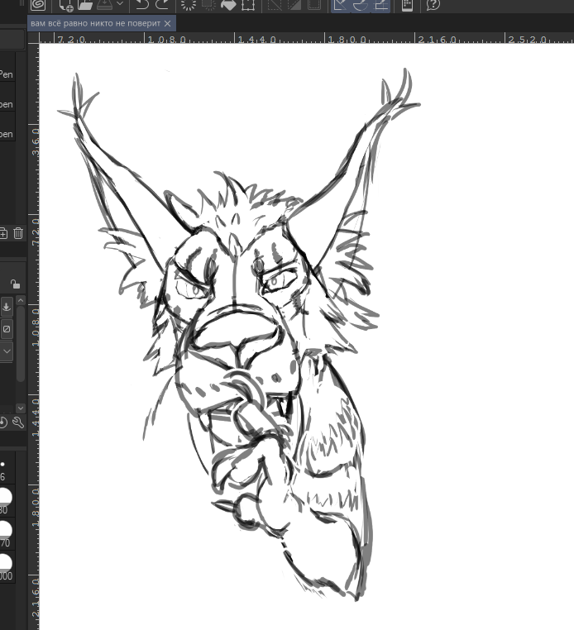
Task: Choose the brush size 30 preset
Action: [5, 497]
